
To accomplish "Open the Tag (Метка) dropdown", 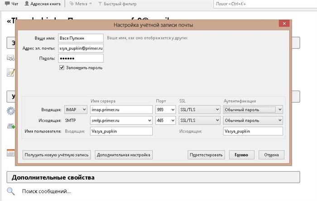I will tap(81, 4).
